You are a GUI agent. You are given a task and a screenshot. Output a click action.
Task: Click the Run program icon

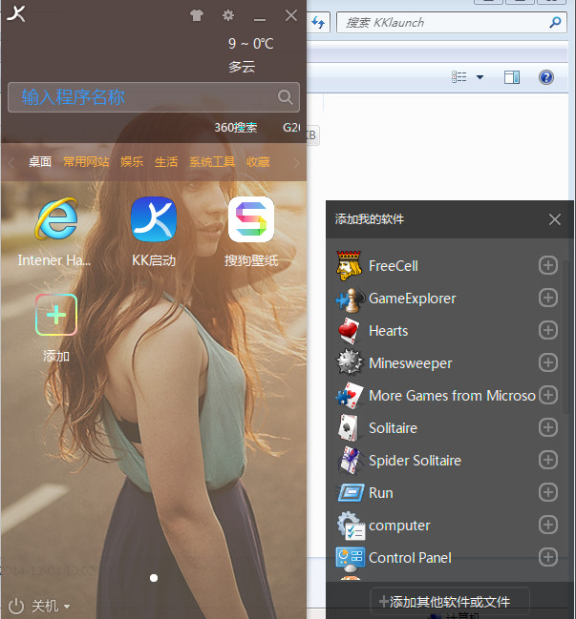click(351, 493)
